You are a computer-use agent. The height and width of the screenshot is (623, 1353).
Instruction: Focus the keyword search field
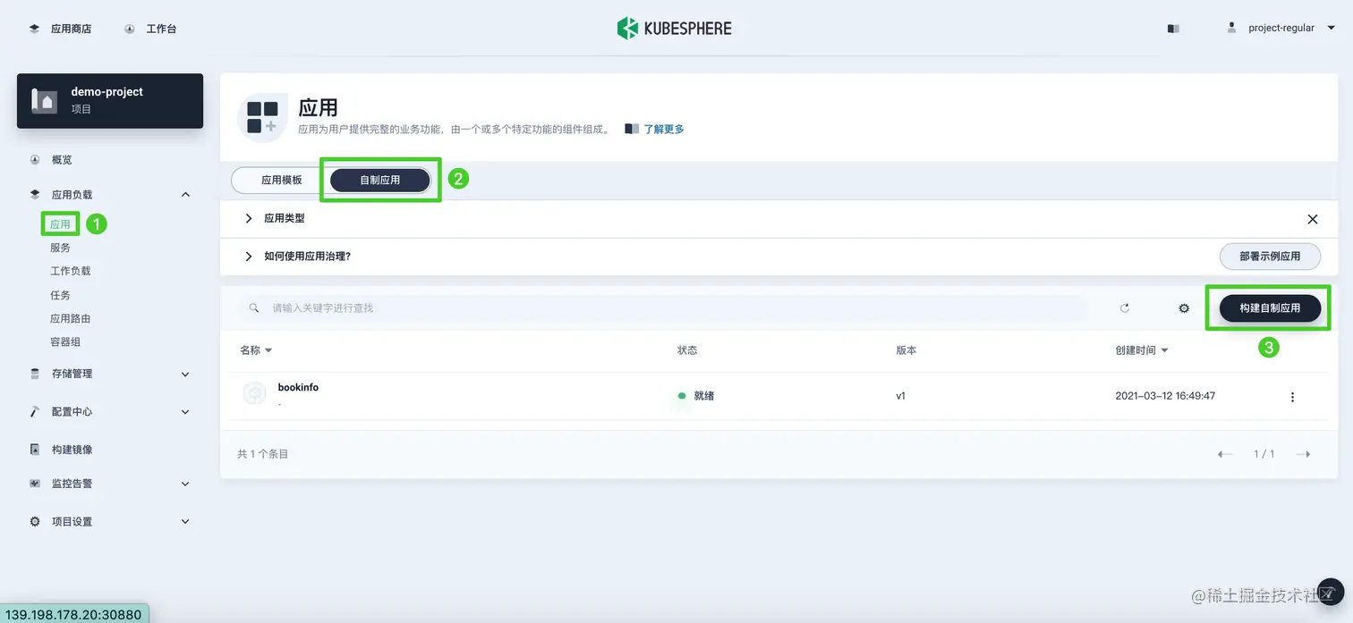pos(664,307)
